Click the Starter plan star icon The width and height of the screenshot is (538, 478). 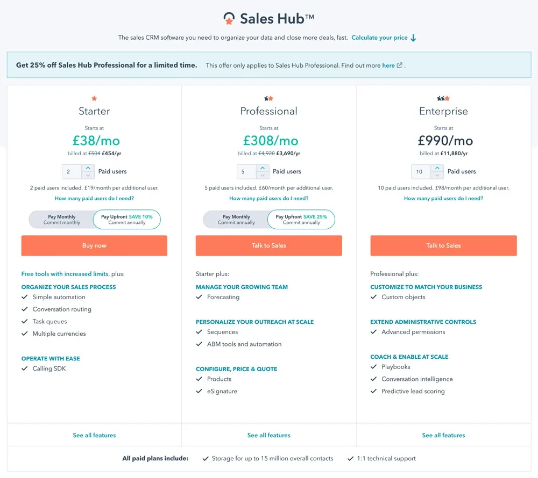click(94, 98)
